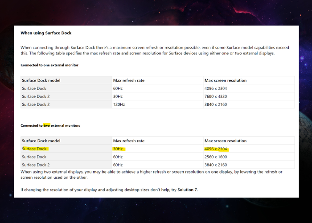This screenshot has height=223, width=312.
Task: Select the "2560 x 1600" resolution cell
Action: [217, 157]
